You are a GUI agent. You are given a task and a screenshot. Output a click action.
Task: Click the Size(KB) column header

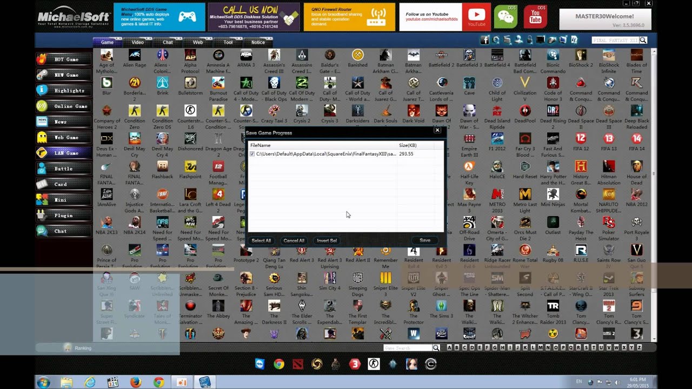click(x=415, y=145)
